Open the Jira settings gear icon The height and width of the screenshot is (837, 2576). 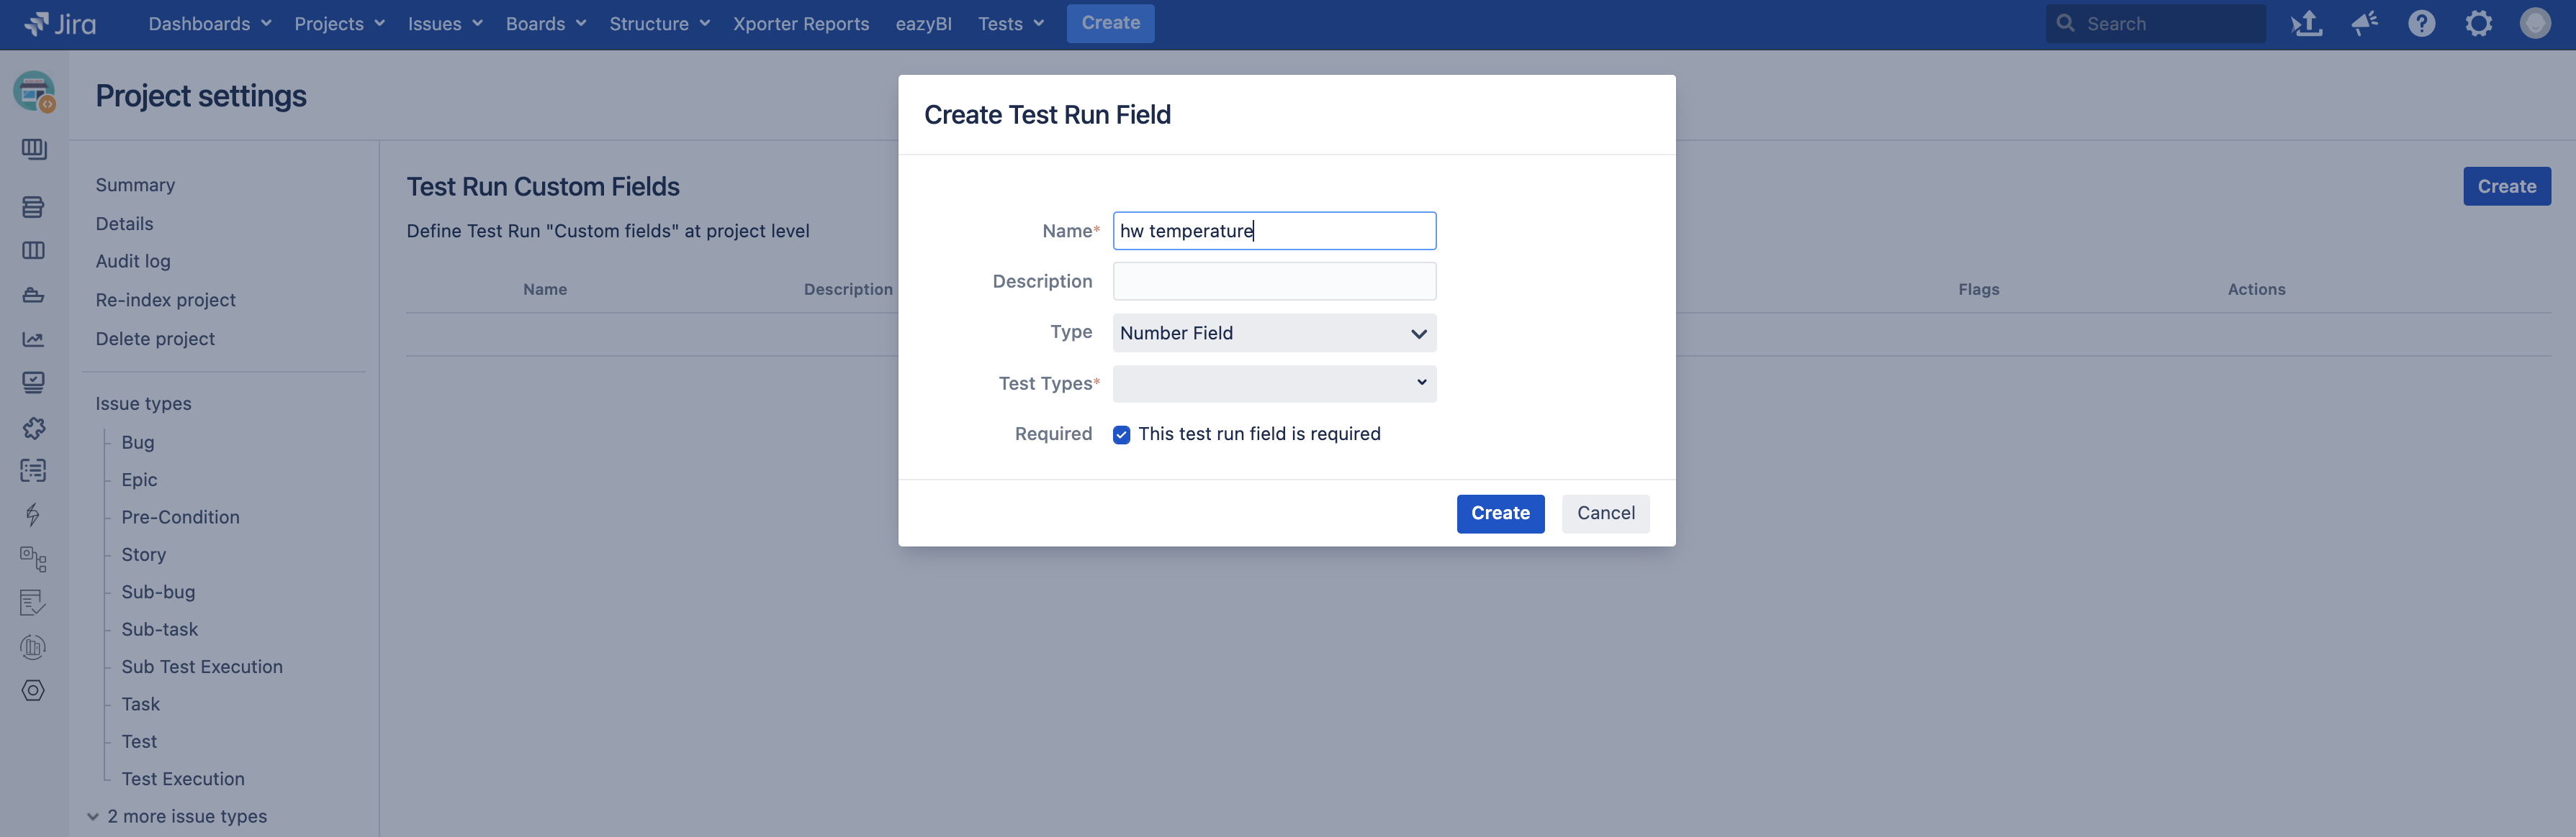[2478, 23]
